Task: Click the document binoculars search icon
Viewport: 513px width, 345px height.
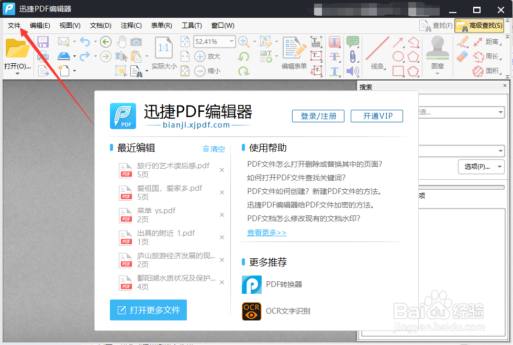Action: point(137,71)
